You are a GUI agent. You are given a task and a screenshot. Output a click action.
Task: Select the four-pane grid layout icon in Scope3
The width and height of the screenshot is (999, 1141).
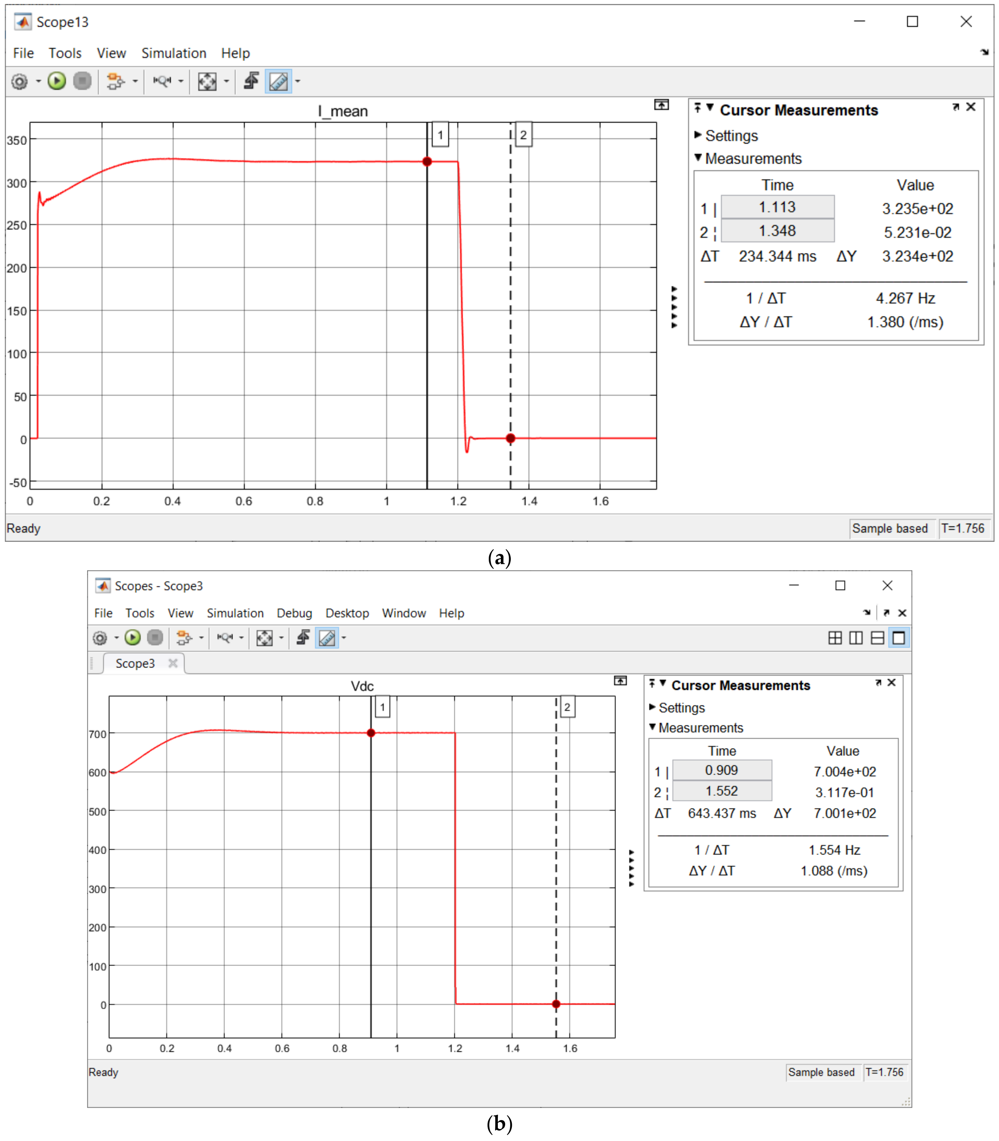coord(835,637)
